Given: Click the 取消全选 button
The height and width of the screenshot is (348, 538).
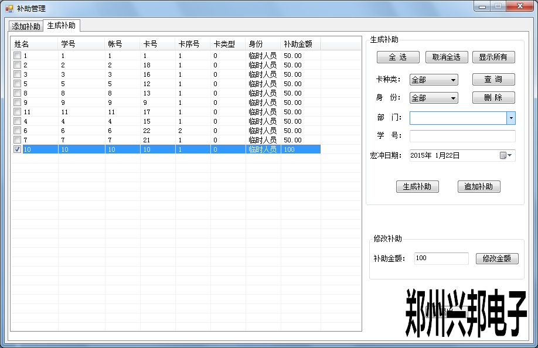Looking at the screenshot, I should pos(447,57).
